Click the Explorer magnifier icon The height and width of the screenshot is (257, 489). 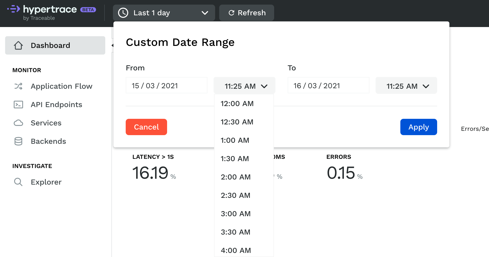point(18,182)
